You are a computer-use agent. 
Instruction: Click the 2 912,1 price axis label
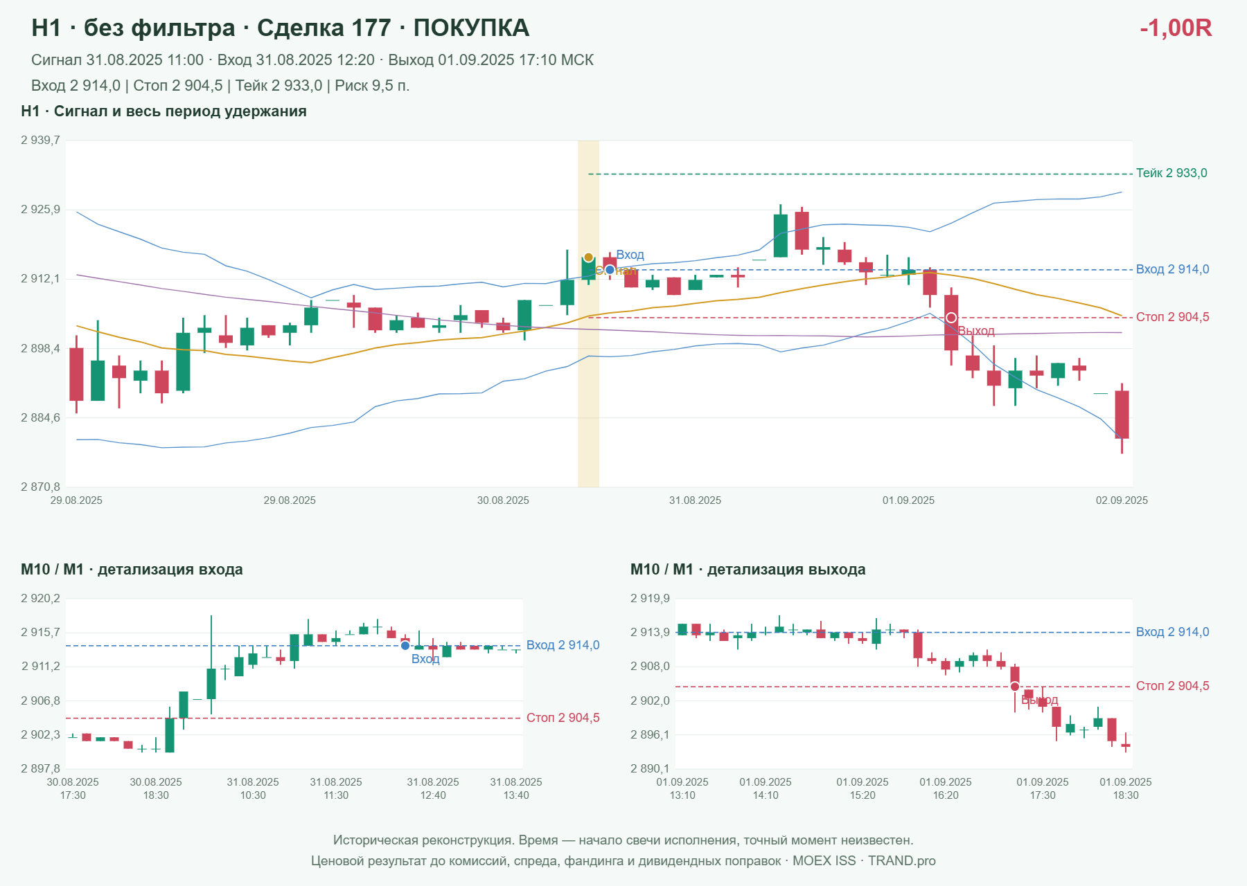[40, 279]
